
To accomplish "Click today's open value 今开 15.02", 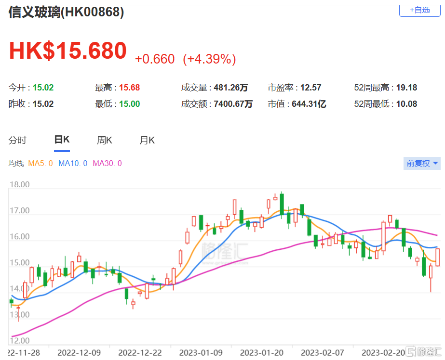I will pyautogui.click(x=31, y=88).
